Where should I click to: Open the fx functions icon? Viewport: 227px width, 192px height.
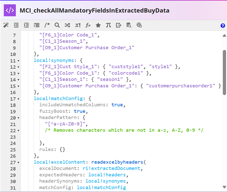pos(88,25)
